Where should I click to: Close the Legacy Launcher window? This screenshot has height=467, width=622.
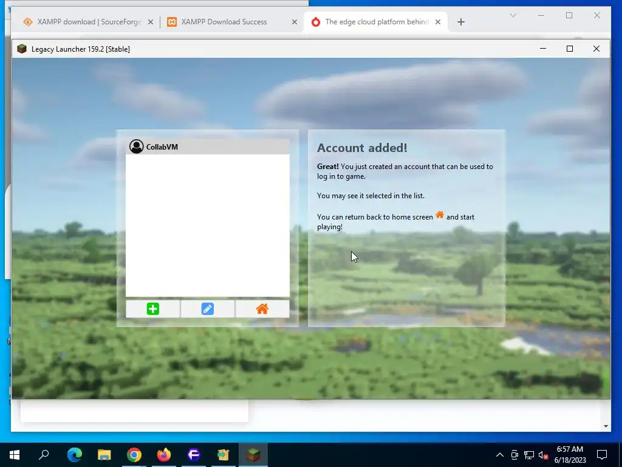point(596,49)
